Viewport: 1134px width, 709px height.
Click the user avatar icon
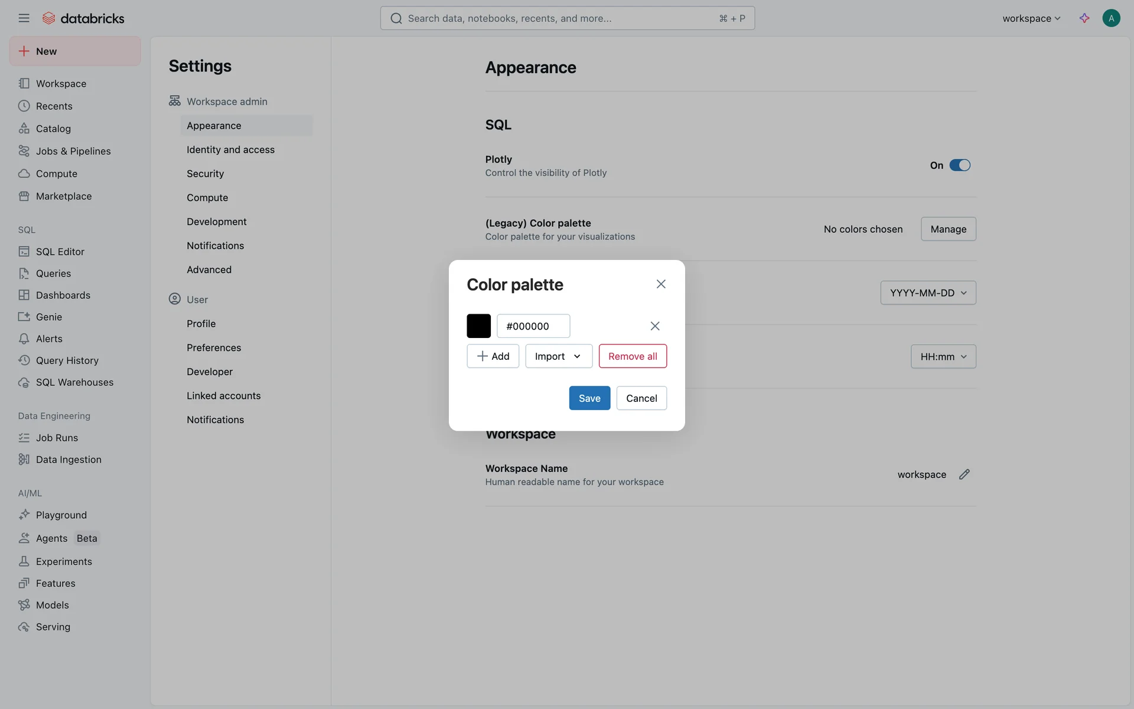(1111, 18)
